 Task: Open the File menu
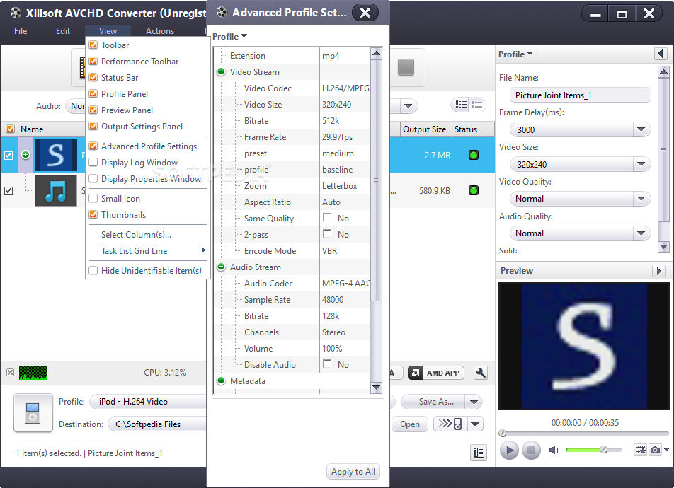(21, 31)
